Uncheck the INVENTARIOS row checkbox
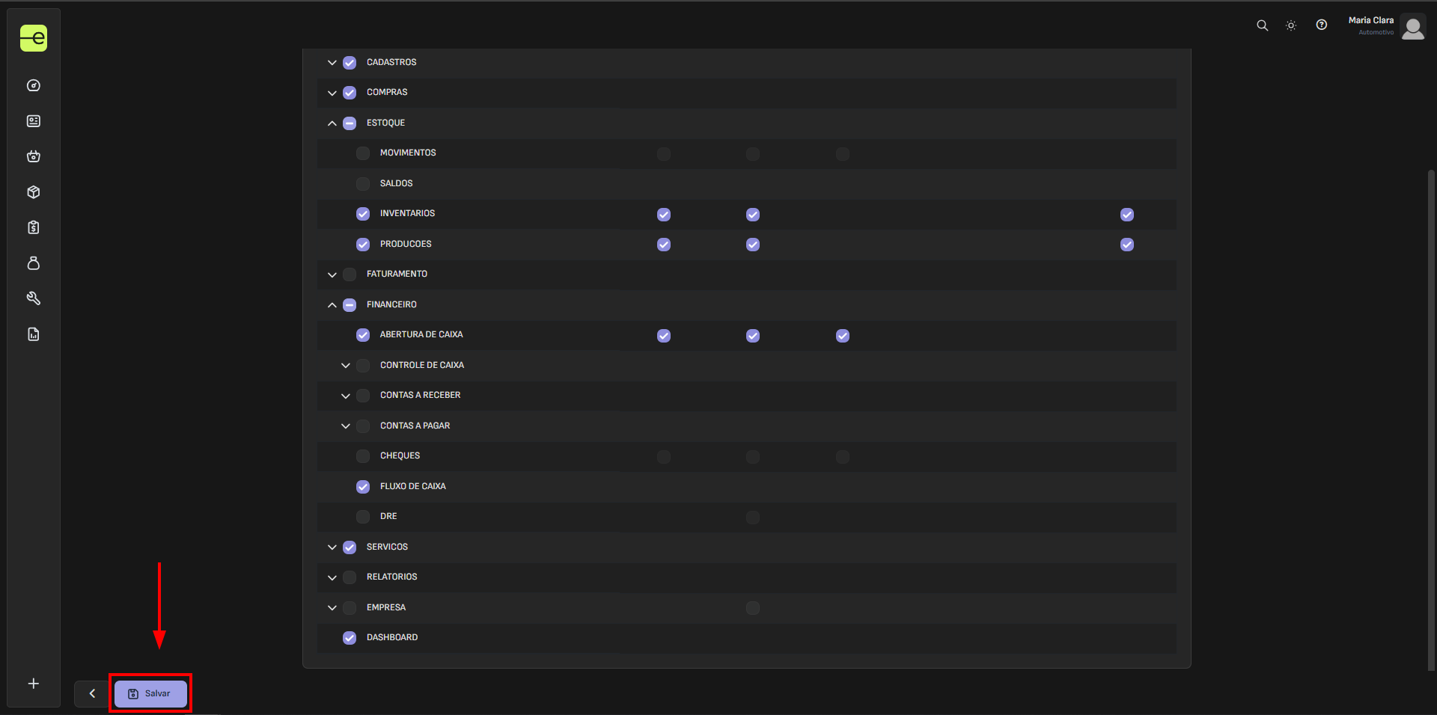1437x715 pixels. tap(363, 214)
